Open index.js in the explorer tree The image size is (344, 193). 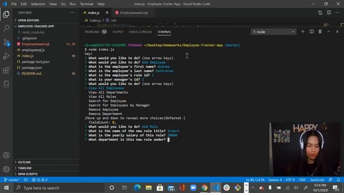pos(46,56)
